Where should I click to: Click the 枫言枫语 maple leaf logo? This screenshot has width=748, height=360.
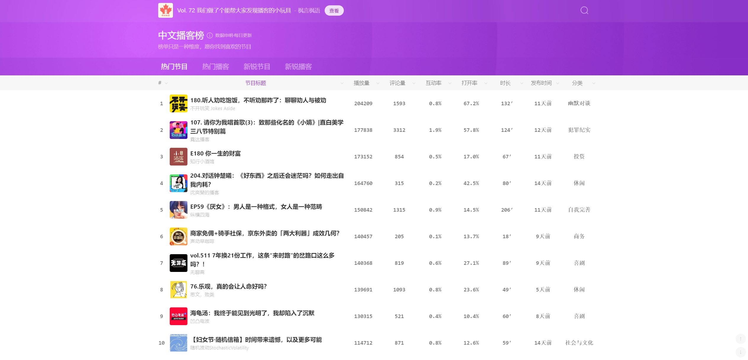(x=166, y=11)
